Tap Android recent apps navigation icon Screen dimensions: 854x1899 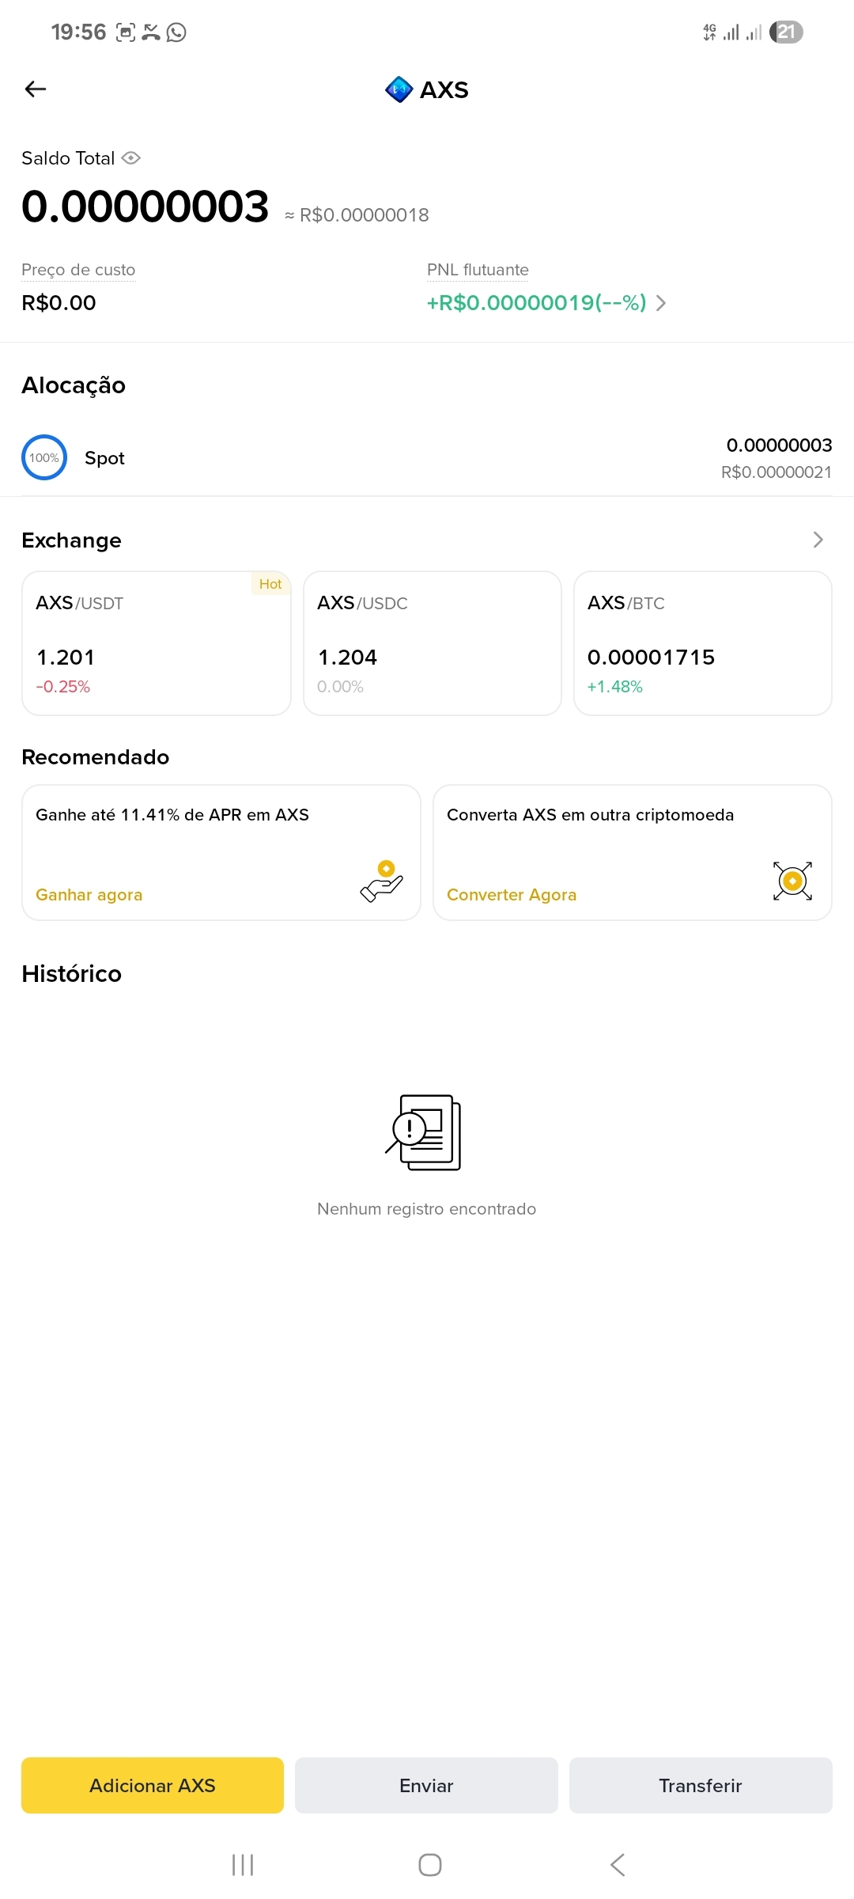[x=243, y=1865]
